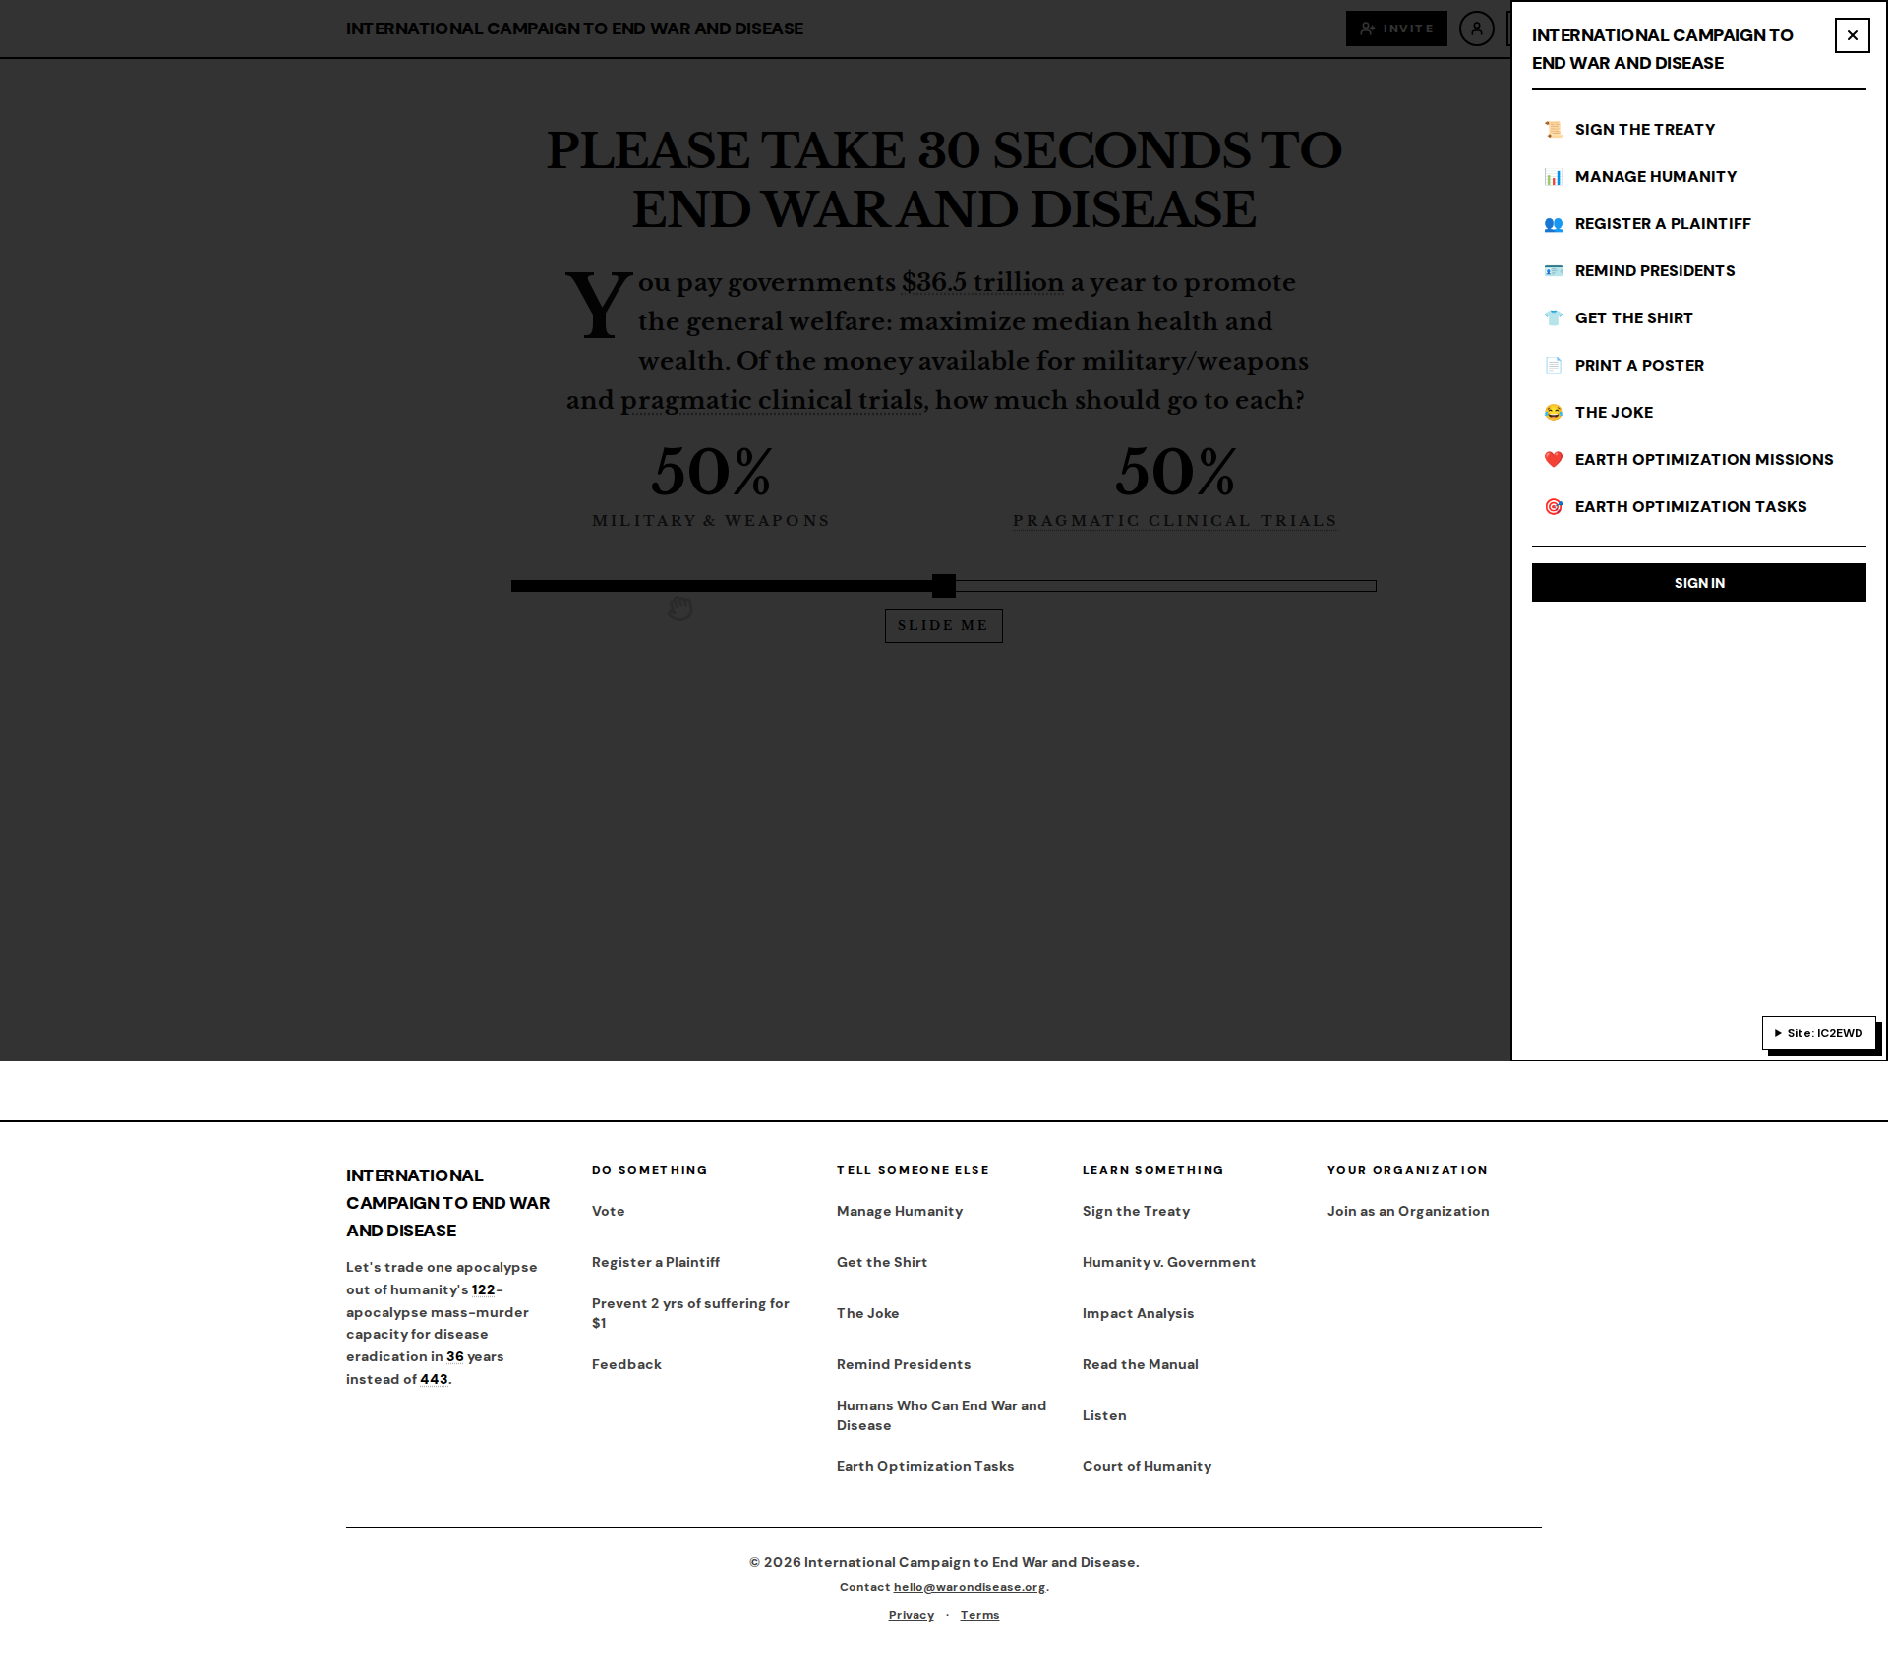Screen dimensions: 1888x1662
Task: Open the Join as an Organization link
Action: 1408,1211
